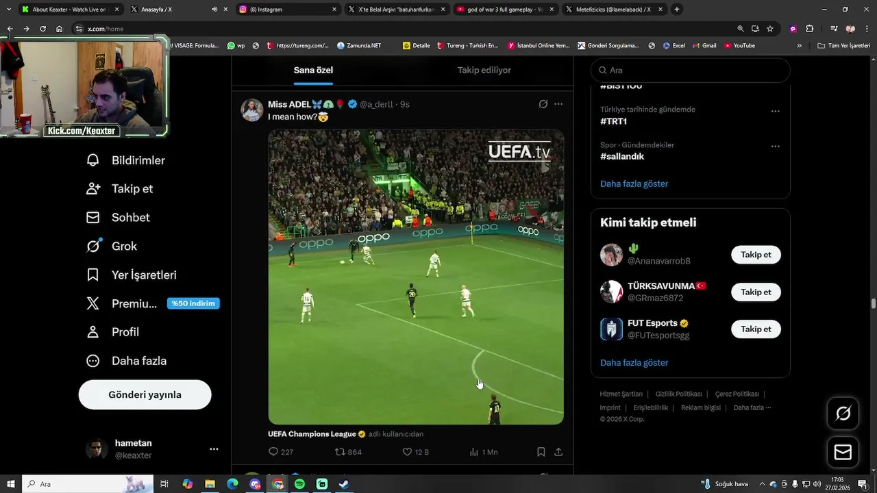Mute the Anasayfa / X tab audio
The image size is (877, 493).
tap(214, 10)
